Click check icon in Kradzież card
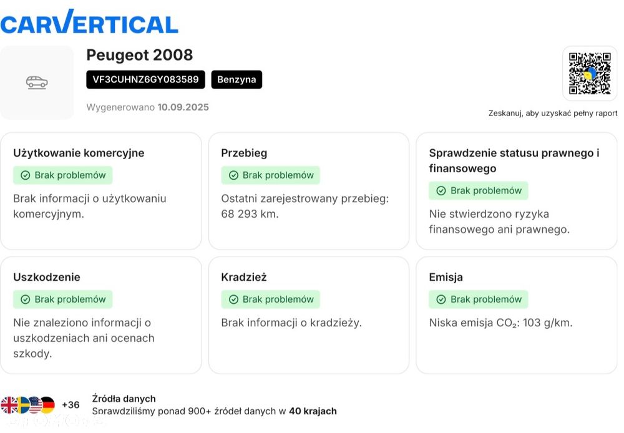The width and height of the screenshot is (624, 433). coord(233,299)
